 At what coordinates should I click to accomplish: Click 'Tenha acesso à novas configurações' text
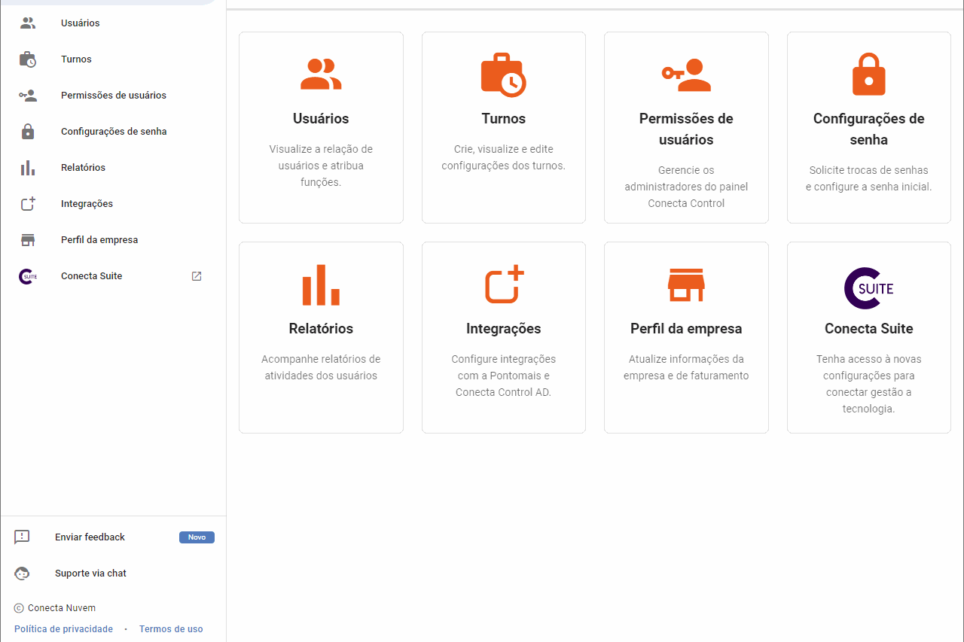pyautogui.click(x=869, y=384)
